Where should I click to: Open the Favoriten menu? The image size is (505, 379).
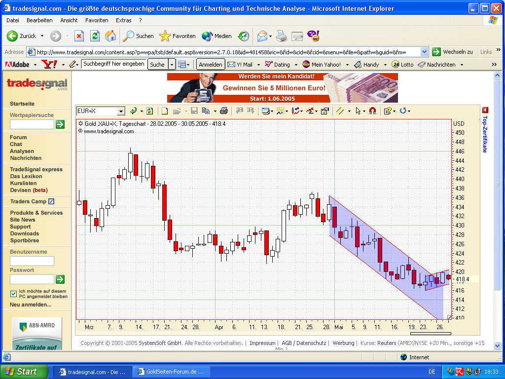coord(97,20)
